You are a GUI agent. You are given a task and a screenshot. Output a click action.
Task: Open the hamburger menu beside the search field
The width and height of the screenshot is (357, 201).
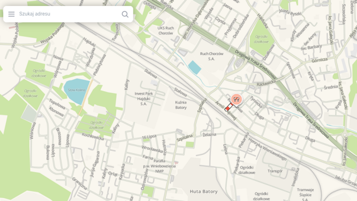pos(11,14)
